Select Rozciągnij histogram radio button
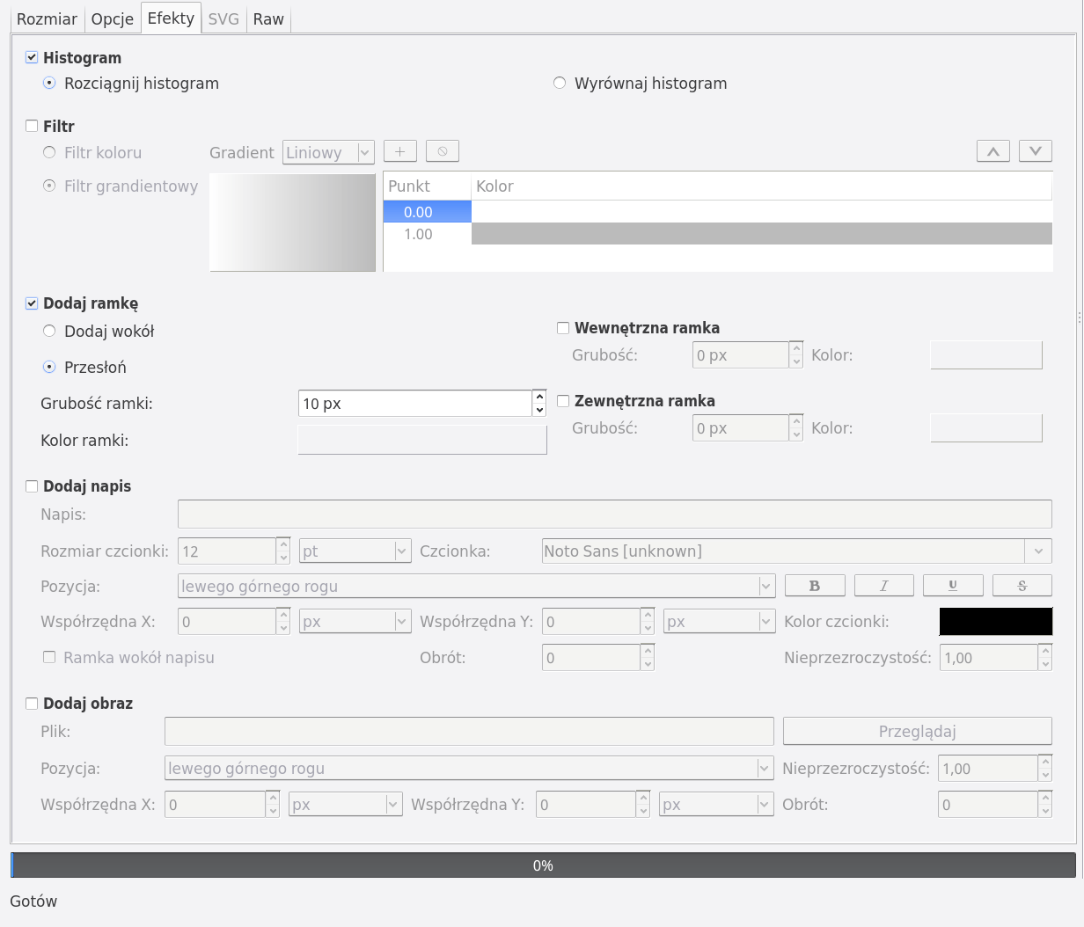Screen dimensions: 1084x927 tap(49, 83)
